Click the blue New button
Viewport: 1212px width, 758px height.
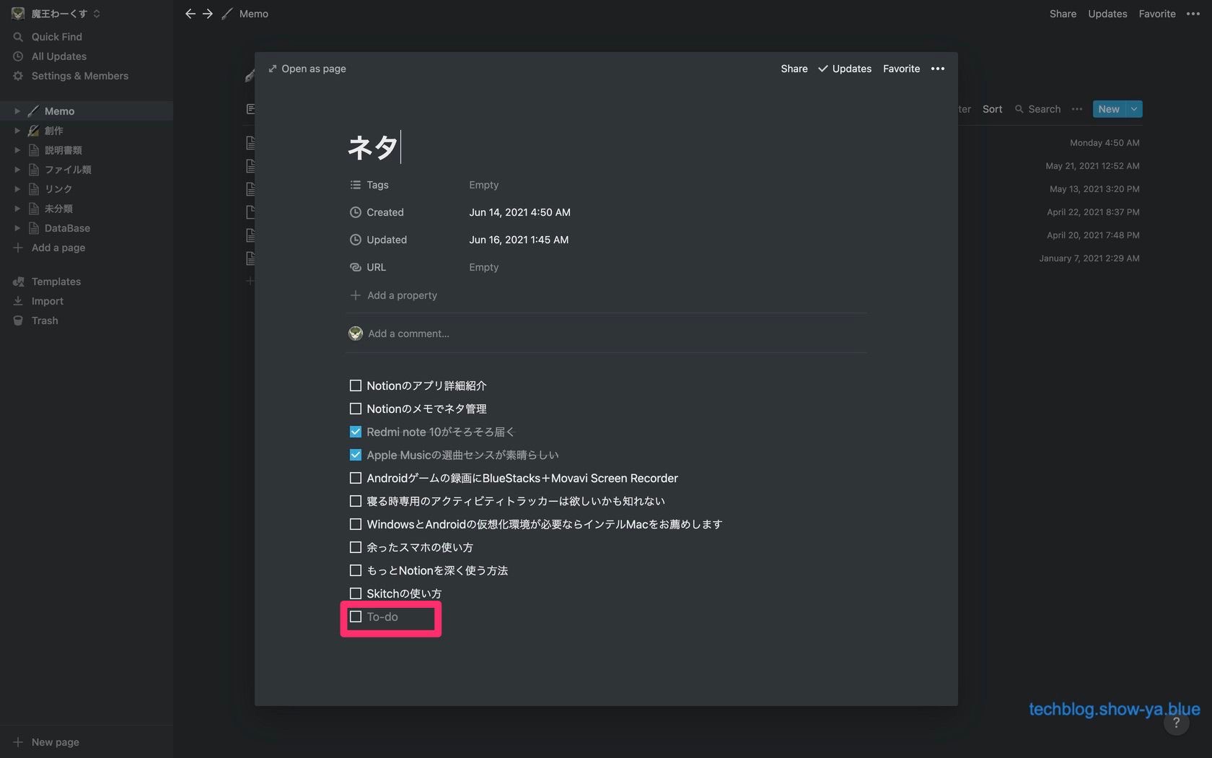click(x=1109, y=109)
